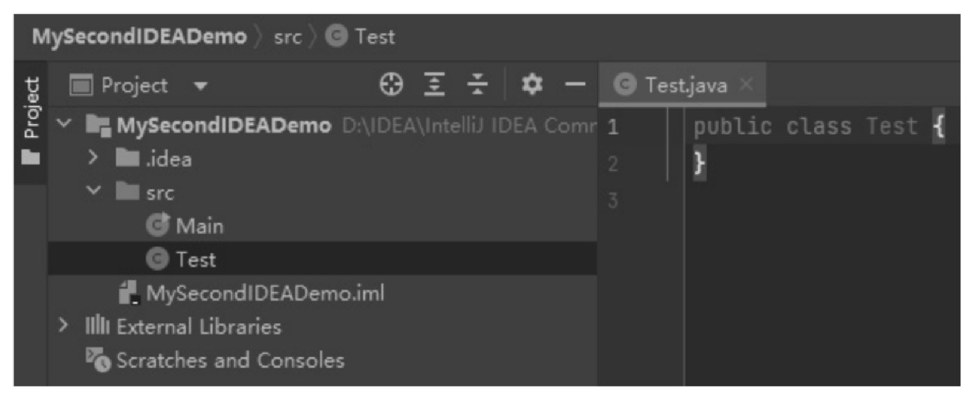Image resolution: width=976 pixels, height=395 pixels.
Task: Click line 1 of the code editor
Action: pyautogui.click(x=819, y=126)
